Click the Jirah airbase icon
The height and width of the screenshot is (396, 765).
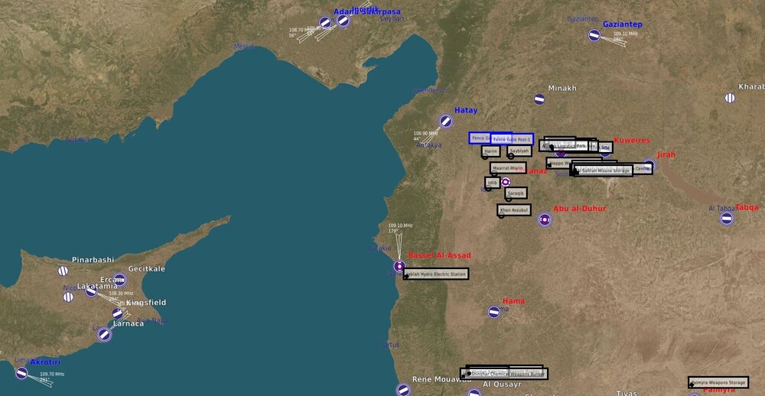(649, 165)
